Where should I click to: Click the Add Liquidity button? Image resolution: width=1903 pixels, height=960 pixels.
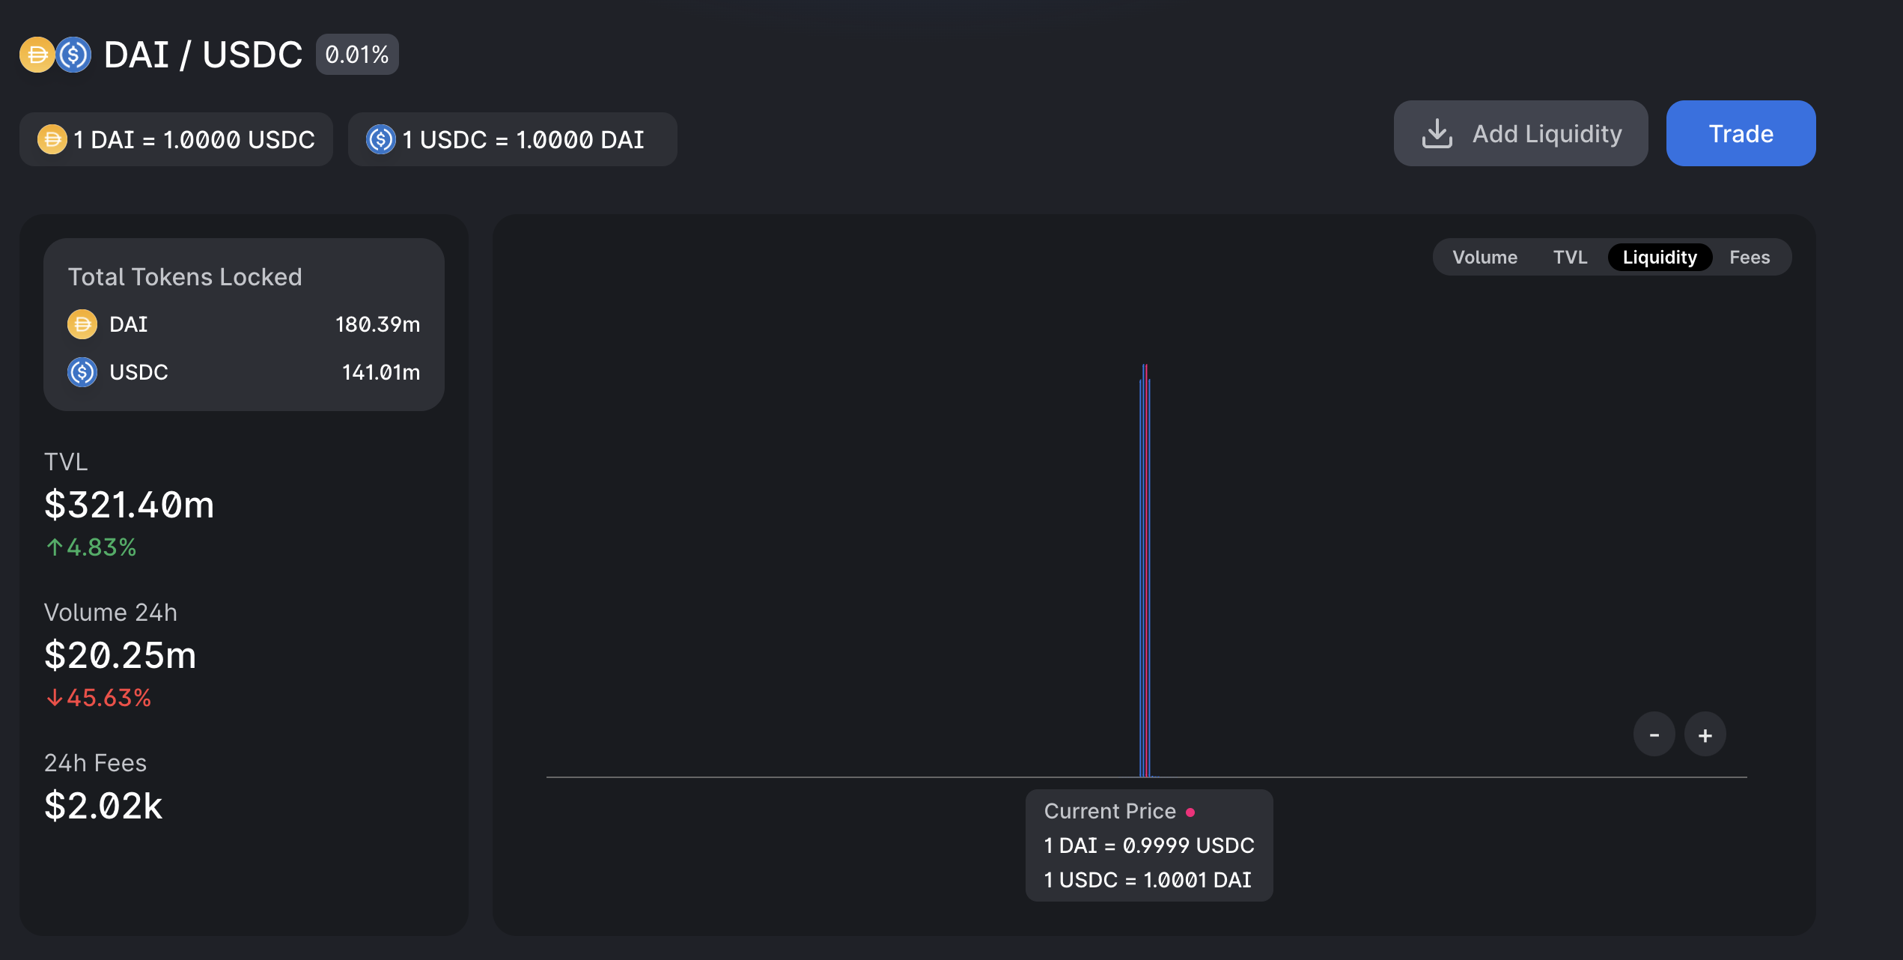tap(1520, 133)
